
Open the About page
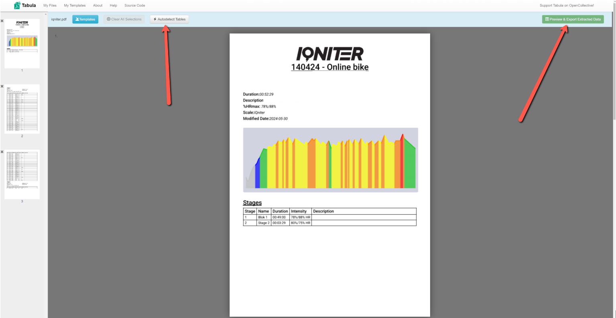click(x=98, y=6)
